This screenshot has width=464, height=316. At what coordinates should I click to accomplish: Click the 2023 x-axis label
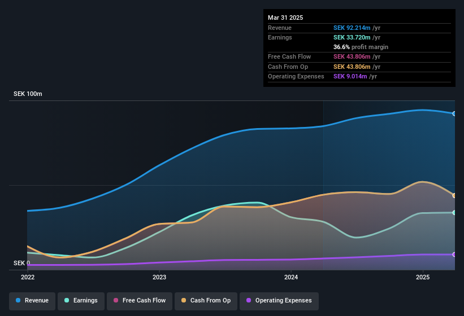pyautogui.click(x=159, y=277)
